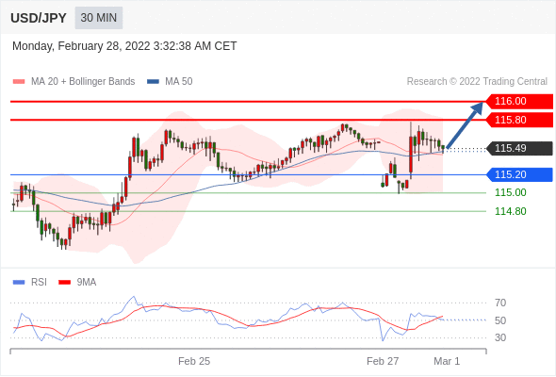Select the 115.80 resistance price label
The width and height of the screenshot is (556, 377).
[x=519, y=120]
